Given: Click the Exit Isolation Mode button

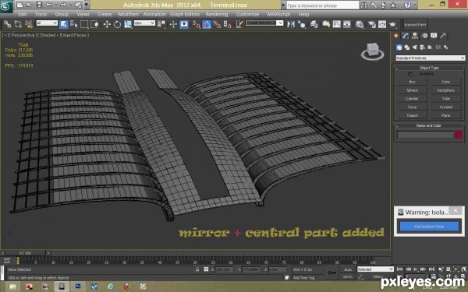Looking at the screenshot, I should 428,227.
